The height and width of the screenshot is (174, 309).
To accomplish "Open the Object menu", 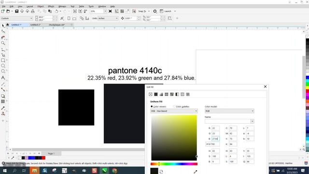I will point(41,6).
